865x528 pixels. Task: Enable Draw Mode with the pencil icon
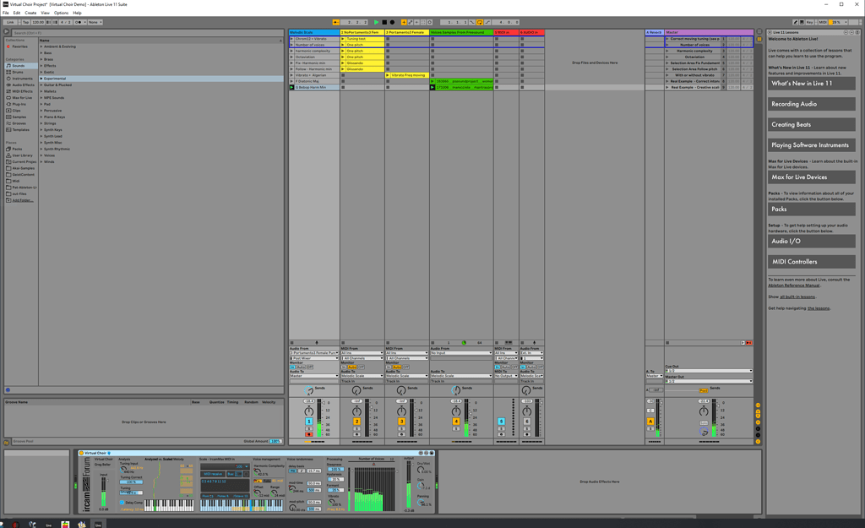click(x=796, y=21)
